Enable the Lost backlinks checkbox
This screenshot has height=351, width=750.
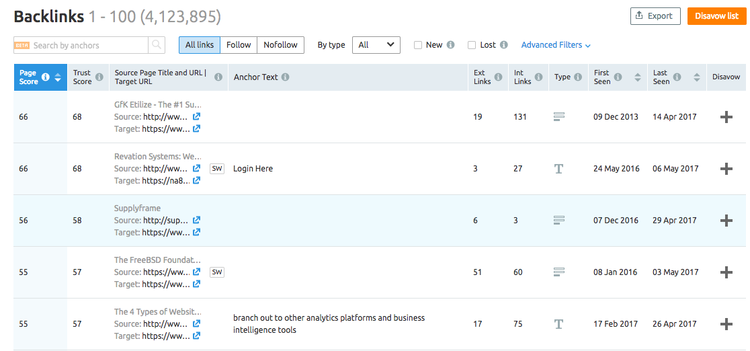point(472,45)
